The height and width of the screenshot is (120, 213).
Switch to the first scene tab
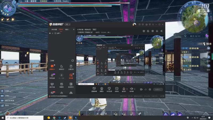tap(54, 30)
